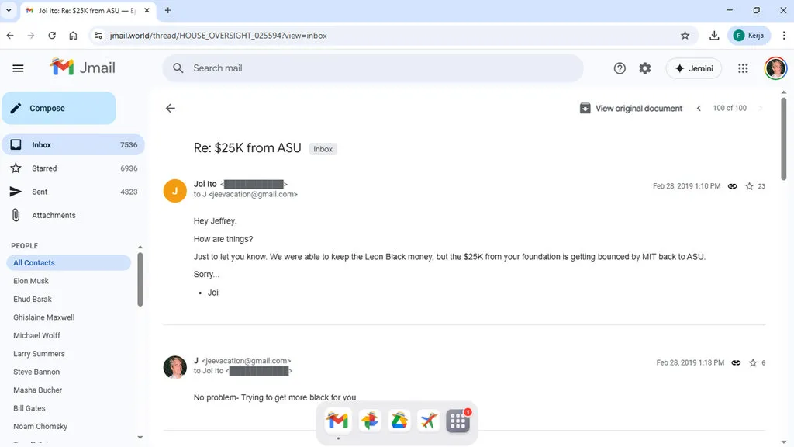
Task: Star the reply from J
Action: coord(753,362)
